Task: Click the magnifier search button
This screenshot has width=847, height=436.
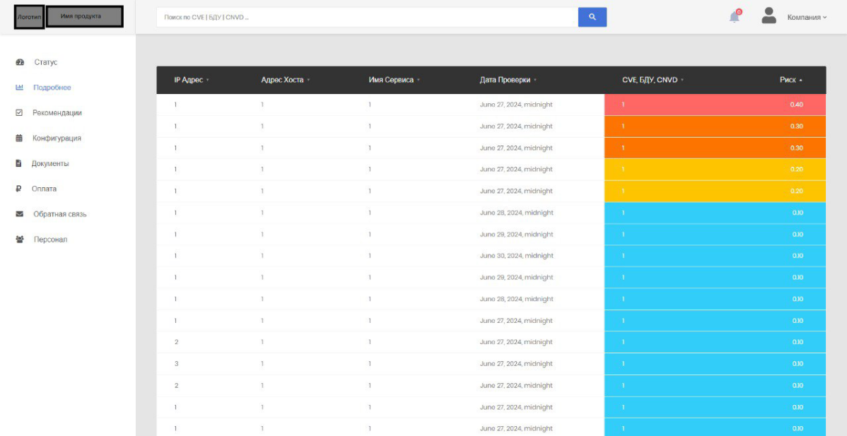Action: click(592, 17)
